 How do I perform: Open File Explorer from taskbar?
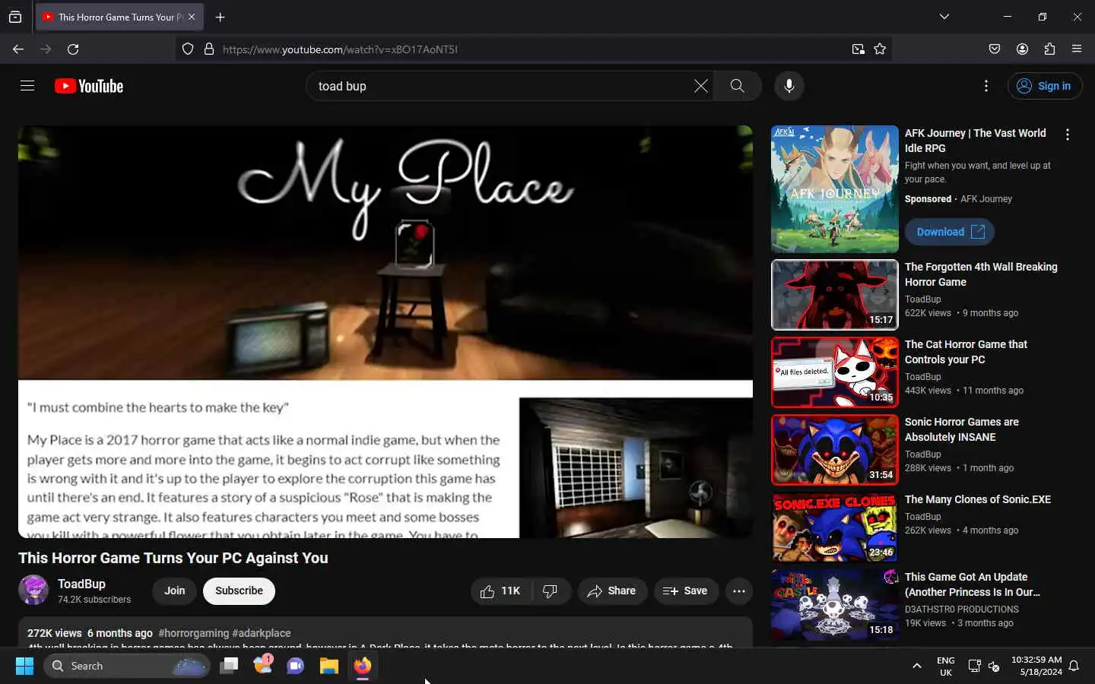point(328,666)
